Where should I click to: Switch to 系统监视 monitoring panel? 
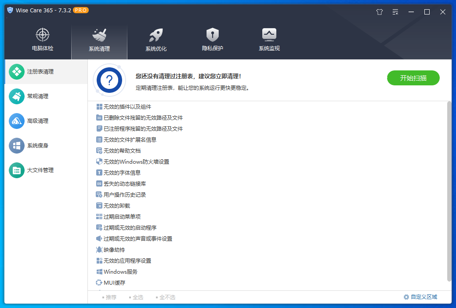pyautogui.click(x=268, y=39)
